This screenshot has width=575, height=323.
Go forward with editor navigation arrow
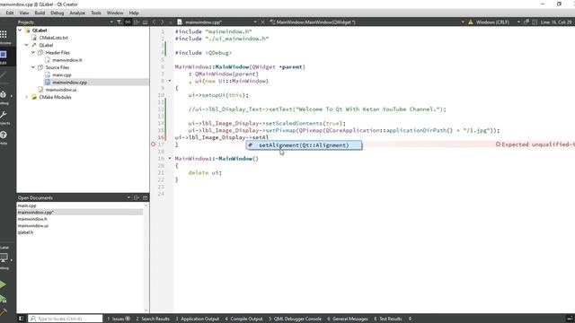click(x=162, y=22)
